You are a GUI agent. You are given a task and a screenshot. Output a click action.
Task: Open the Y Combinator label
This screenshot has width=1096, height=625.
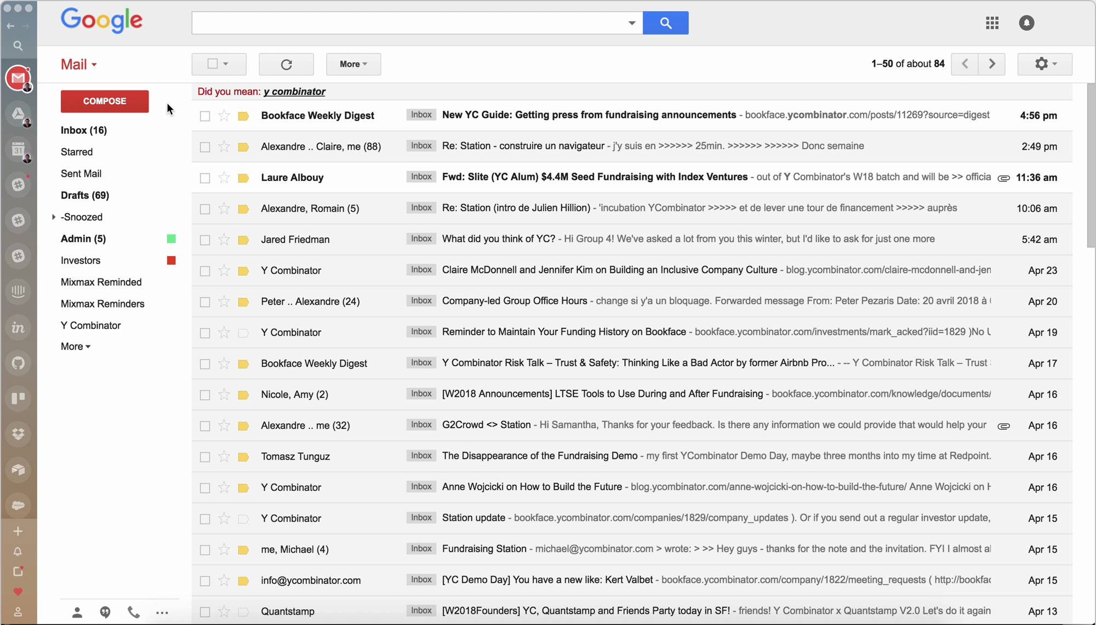[90, 326]
